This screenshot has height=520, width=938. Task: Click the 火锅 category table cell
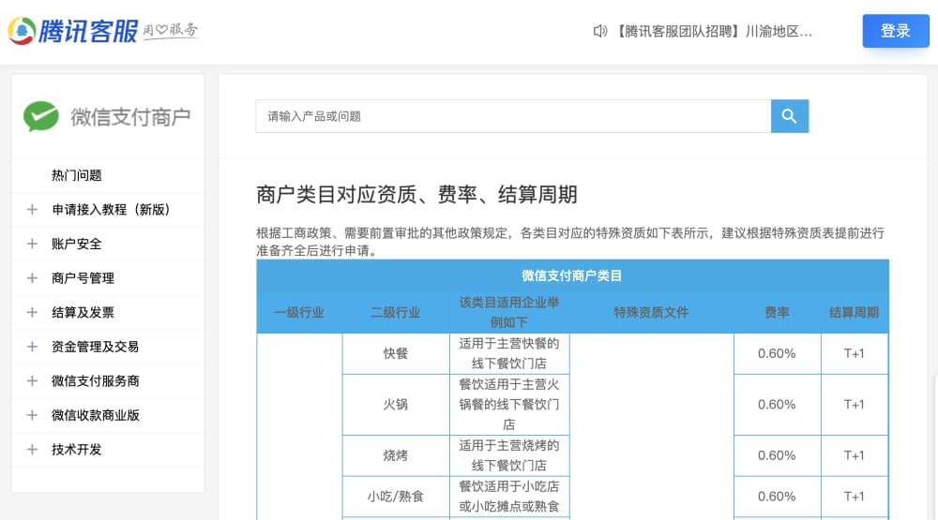tap(395, 405)
